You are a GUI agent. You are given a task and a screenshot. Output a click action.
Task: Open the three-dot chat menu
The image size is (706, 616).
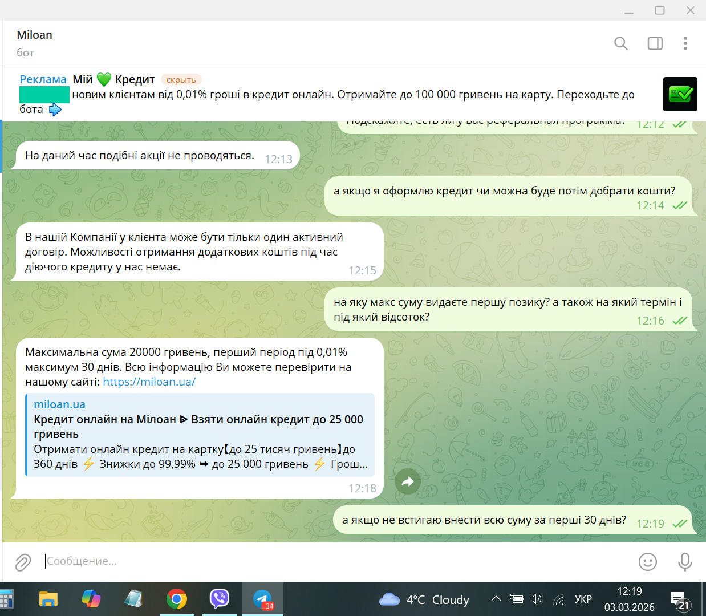[x=685, y=43]
